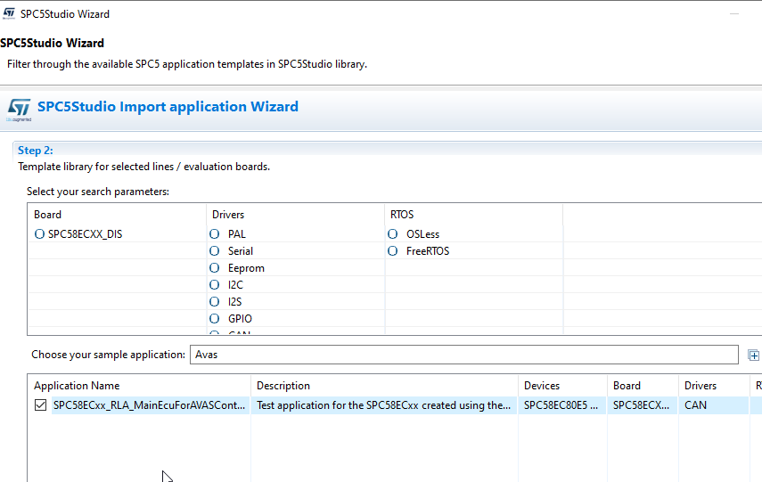Select the Eeprom driver option
Viewport: 762px width, 482px height.
(x=214, y=268)
